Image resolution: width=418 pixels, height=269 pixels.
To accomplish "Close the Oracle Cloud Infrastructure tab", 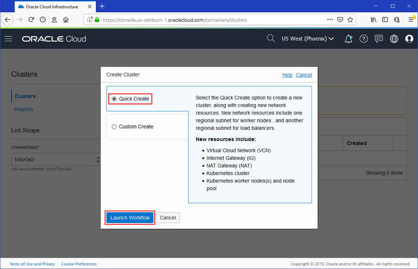I will tap(90, 7).
